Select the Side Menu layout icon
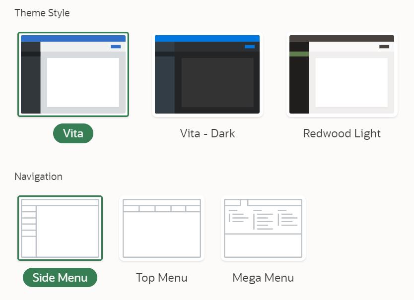 pos(60,228)
